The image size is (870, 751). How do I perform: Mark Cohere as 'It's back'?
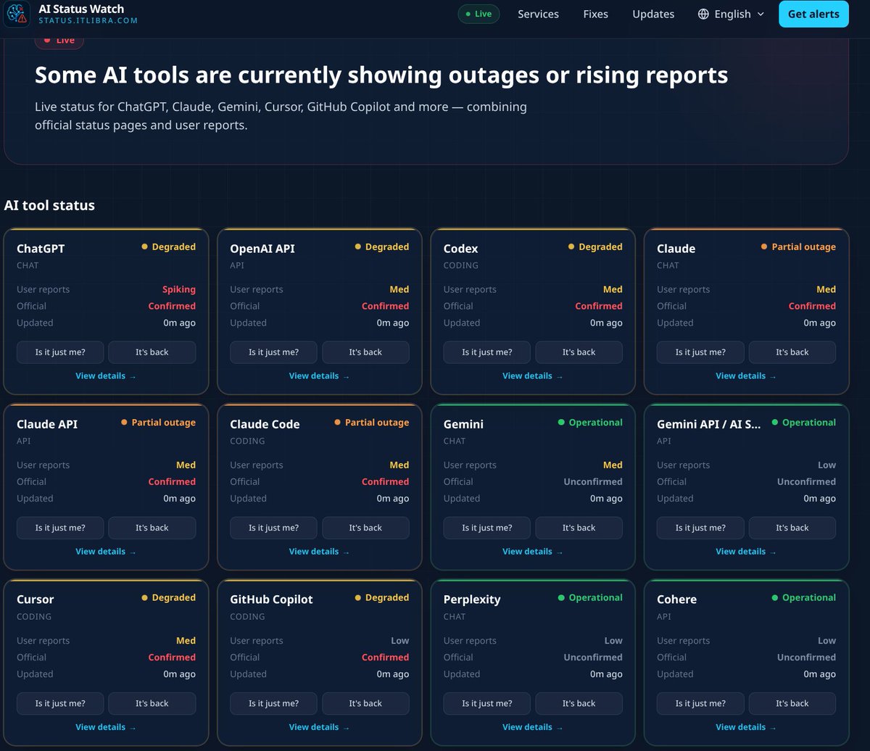click(x=792, y=703)
